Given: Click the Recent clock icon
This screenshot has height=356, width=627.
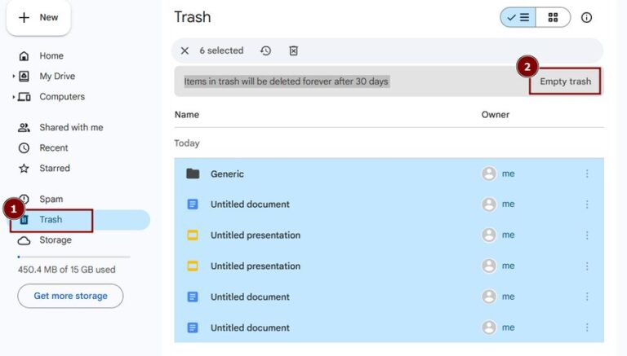Looking at the screenshot, I should click(x=24, y=147).
